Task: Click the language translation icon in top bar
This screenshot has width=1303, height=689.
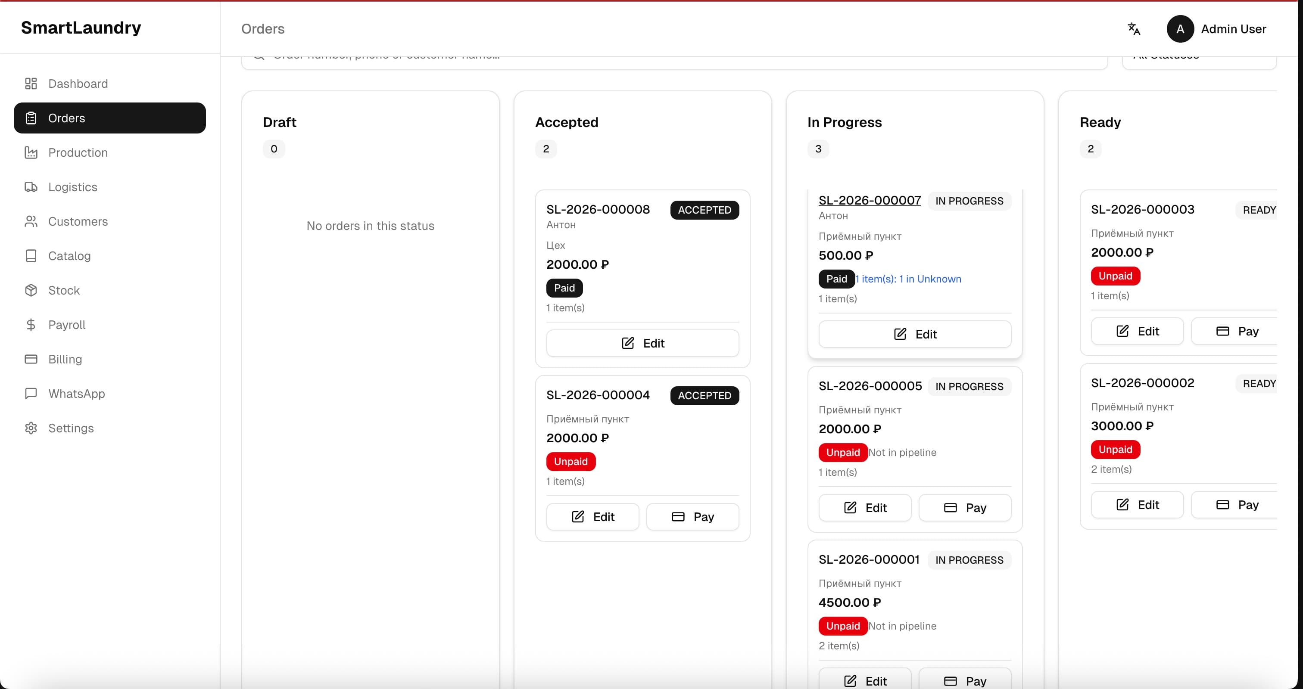Action: point(1134,29)
